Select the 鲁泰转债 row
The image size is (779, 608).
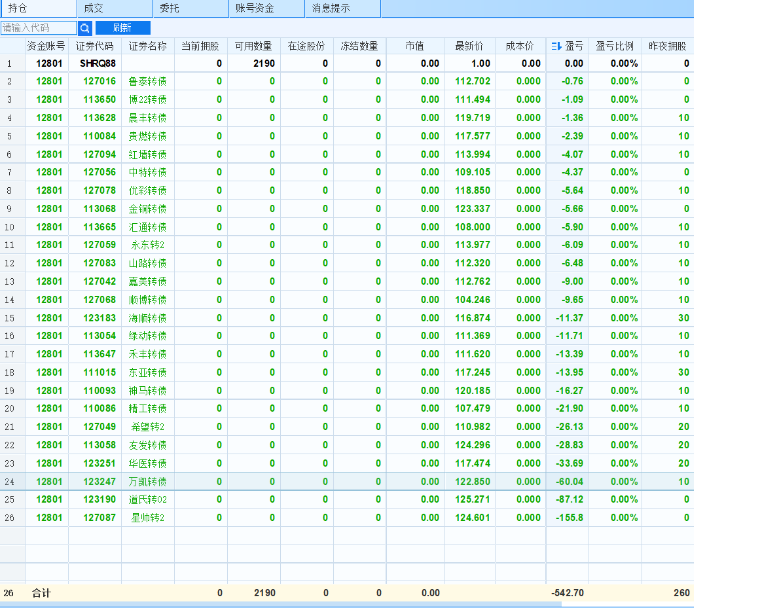pos(147,82)
